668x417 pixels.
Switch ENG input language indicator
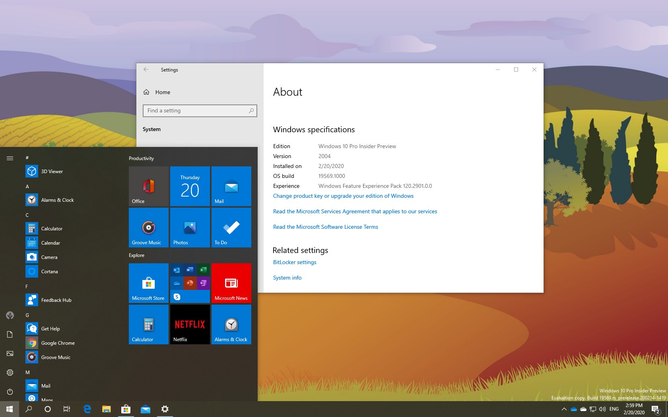click(614, 409)
